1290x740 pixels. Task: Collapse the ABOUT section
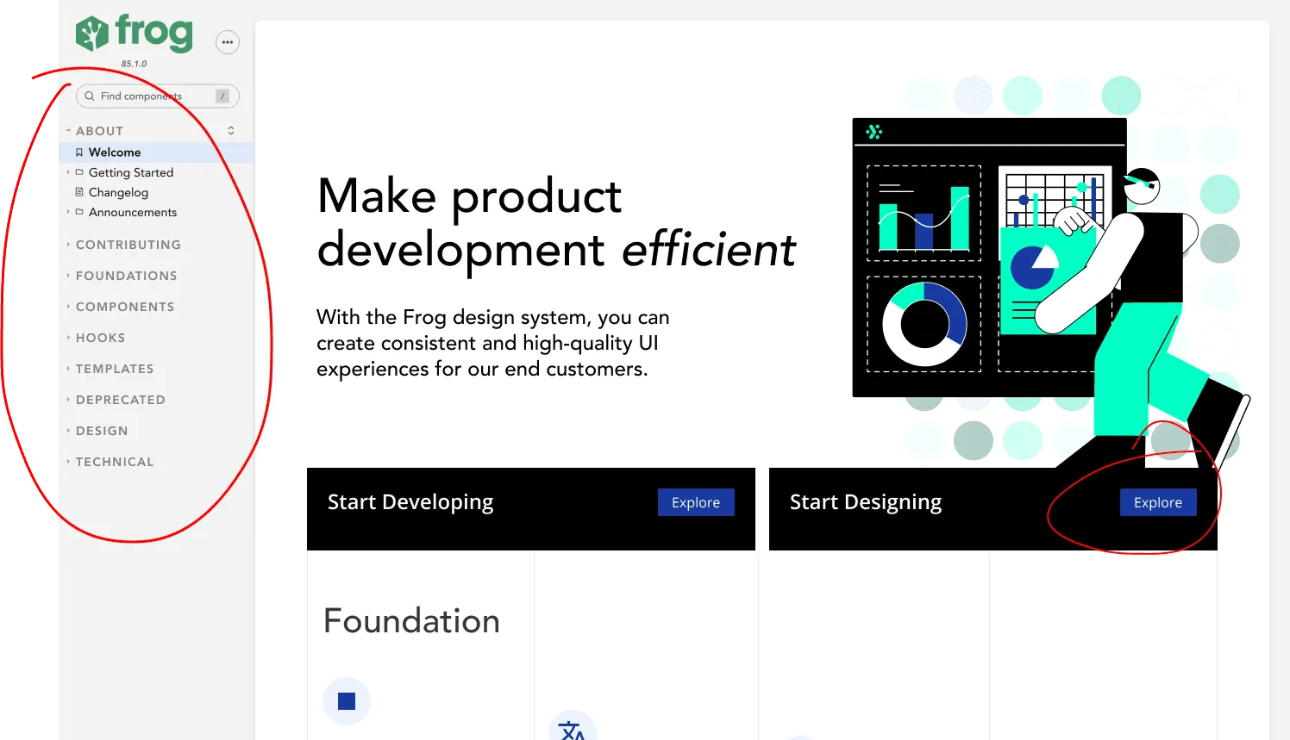point(100,131)
